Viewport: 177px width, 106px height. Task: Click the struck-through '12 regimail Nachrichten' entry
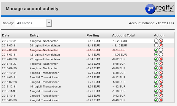coord(45,55)
